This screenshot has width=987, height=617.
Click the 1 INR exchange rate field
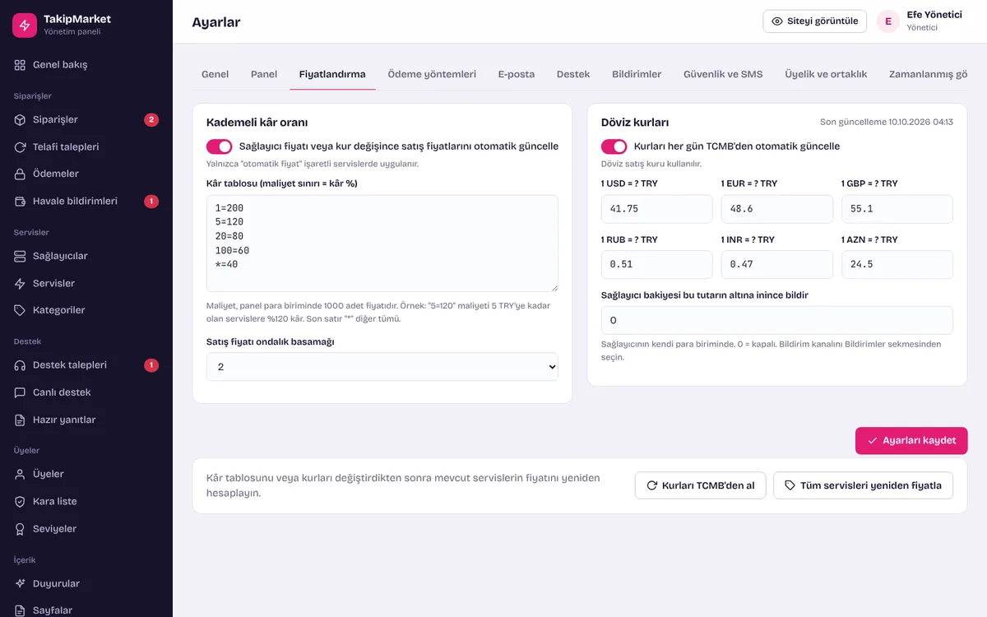tap(777, 265)
